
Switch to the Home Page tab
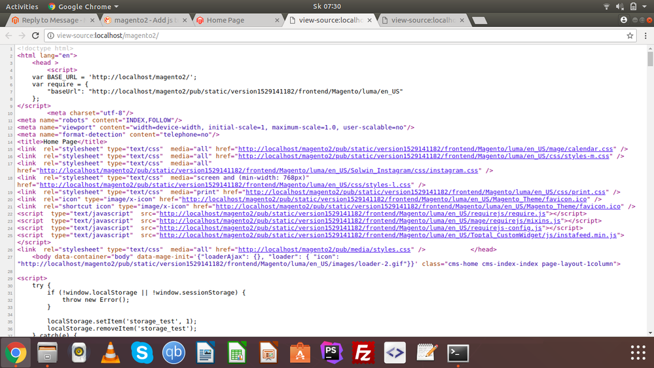[225, 20]
